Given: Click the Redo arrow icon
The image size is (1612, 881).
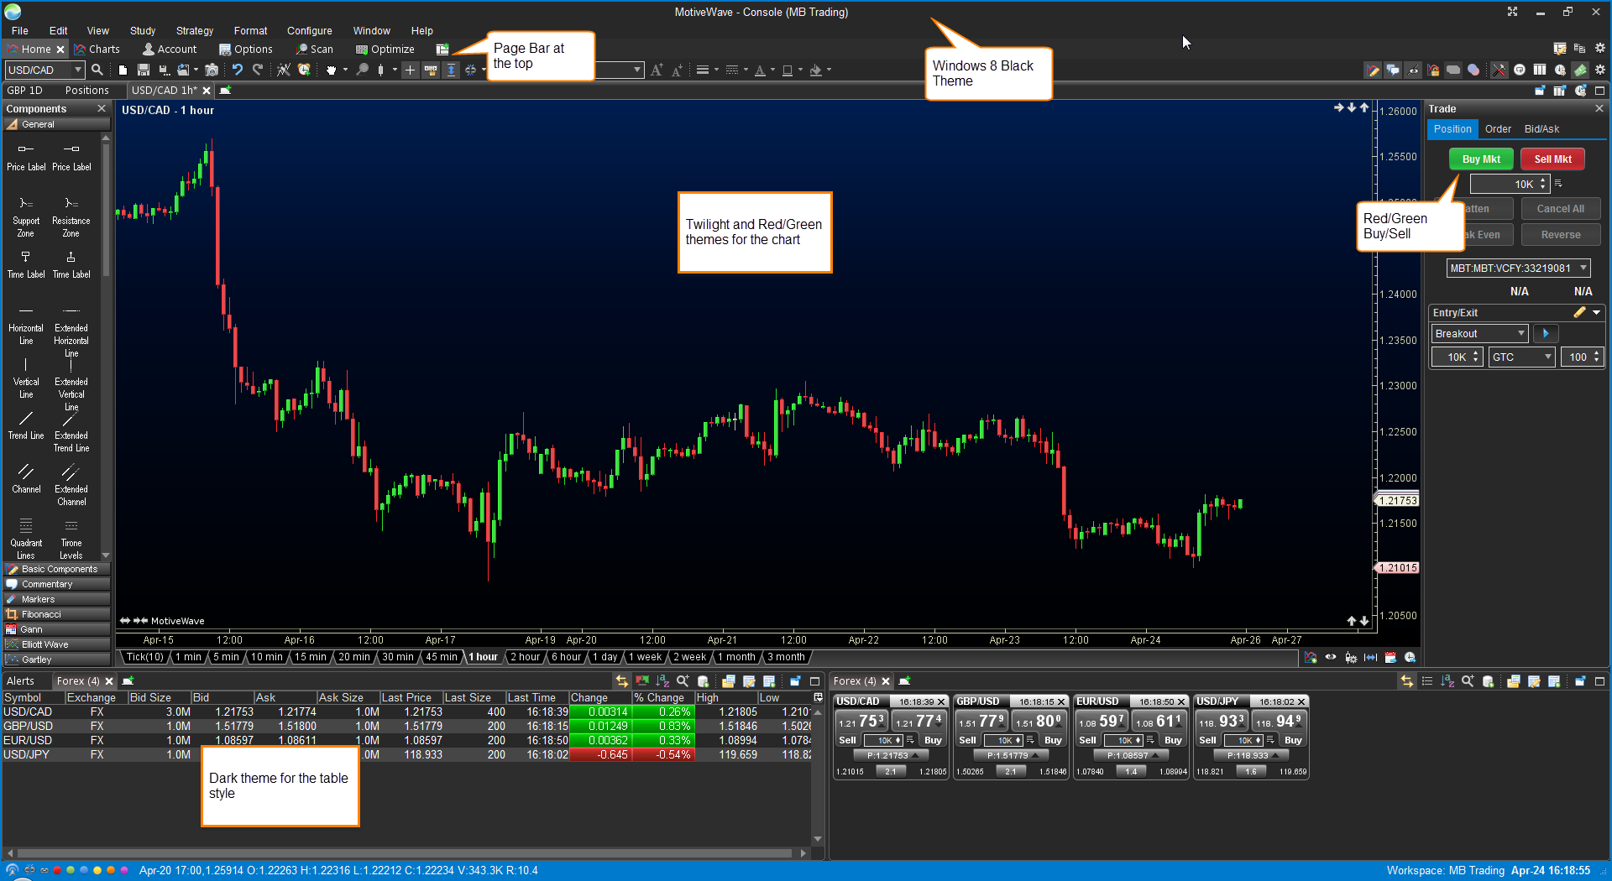Looking at the screenshot, I should tap(258, 70).
